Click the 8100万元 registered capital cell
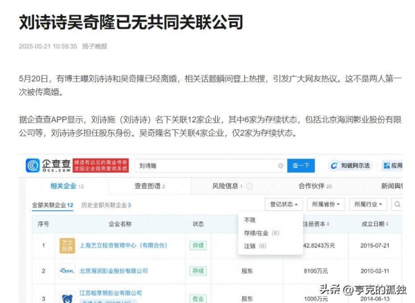 tap(316, 271)
